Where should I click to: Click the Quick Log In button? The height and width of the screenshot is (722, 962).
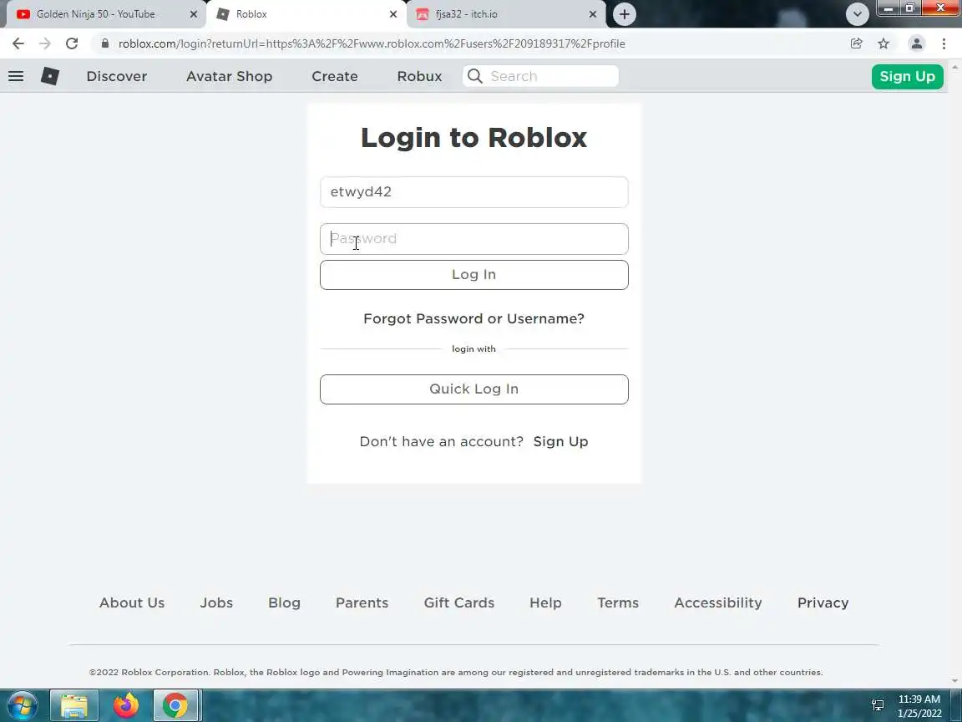pos(473,389)
